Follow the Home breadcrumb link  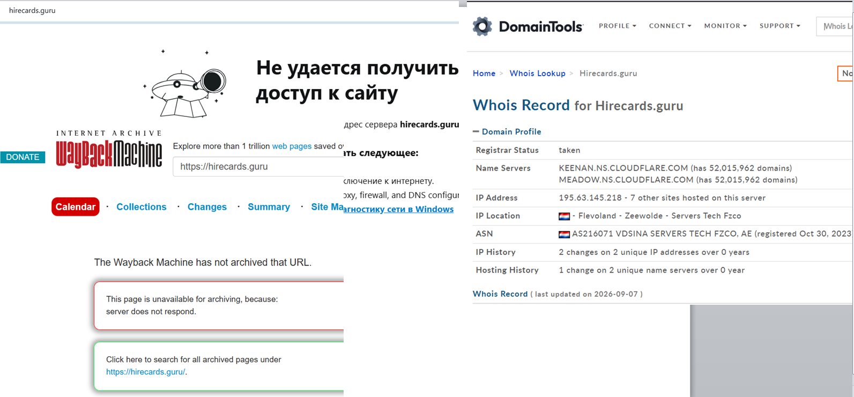484,73
